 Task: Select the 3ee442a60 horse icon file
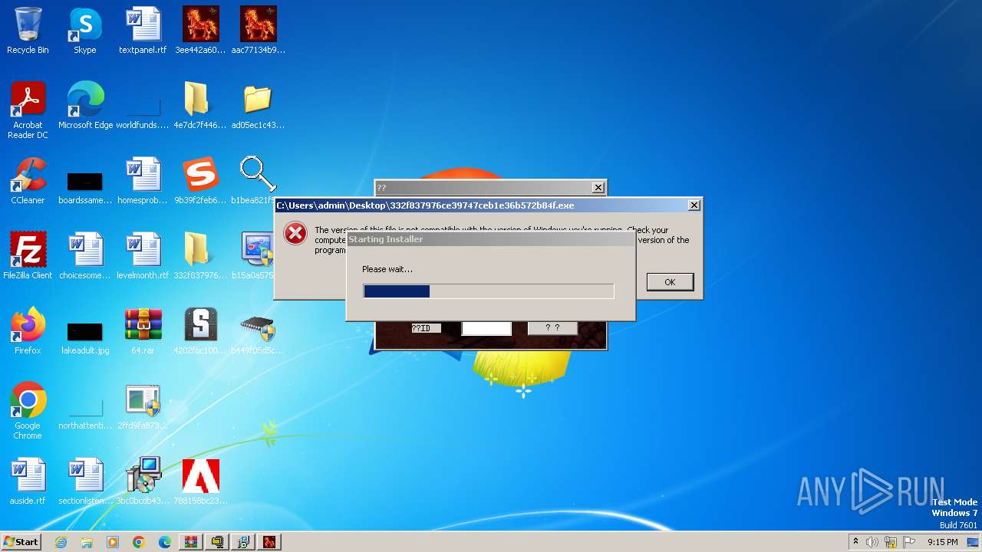[x=200, y=31]
